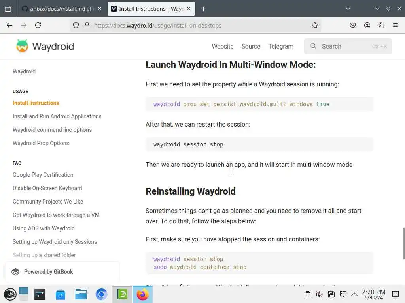Click the browser Back arrow
The image size is (405, 303).
pos(9,25)
